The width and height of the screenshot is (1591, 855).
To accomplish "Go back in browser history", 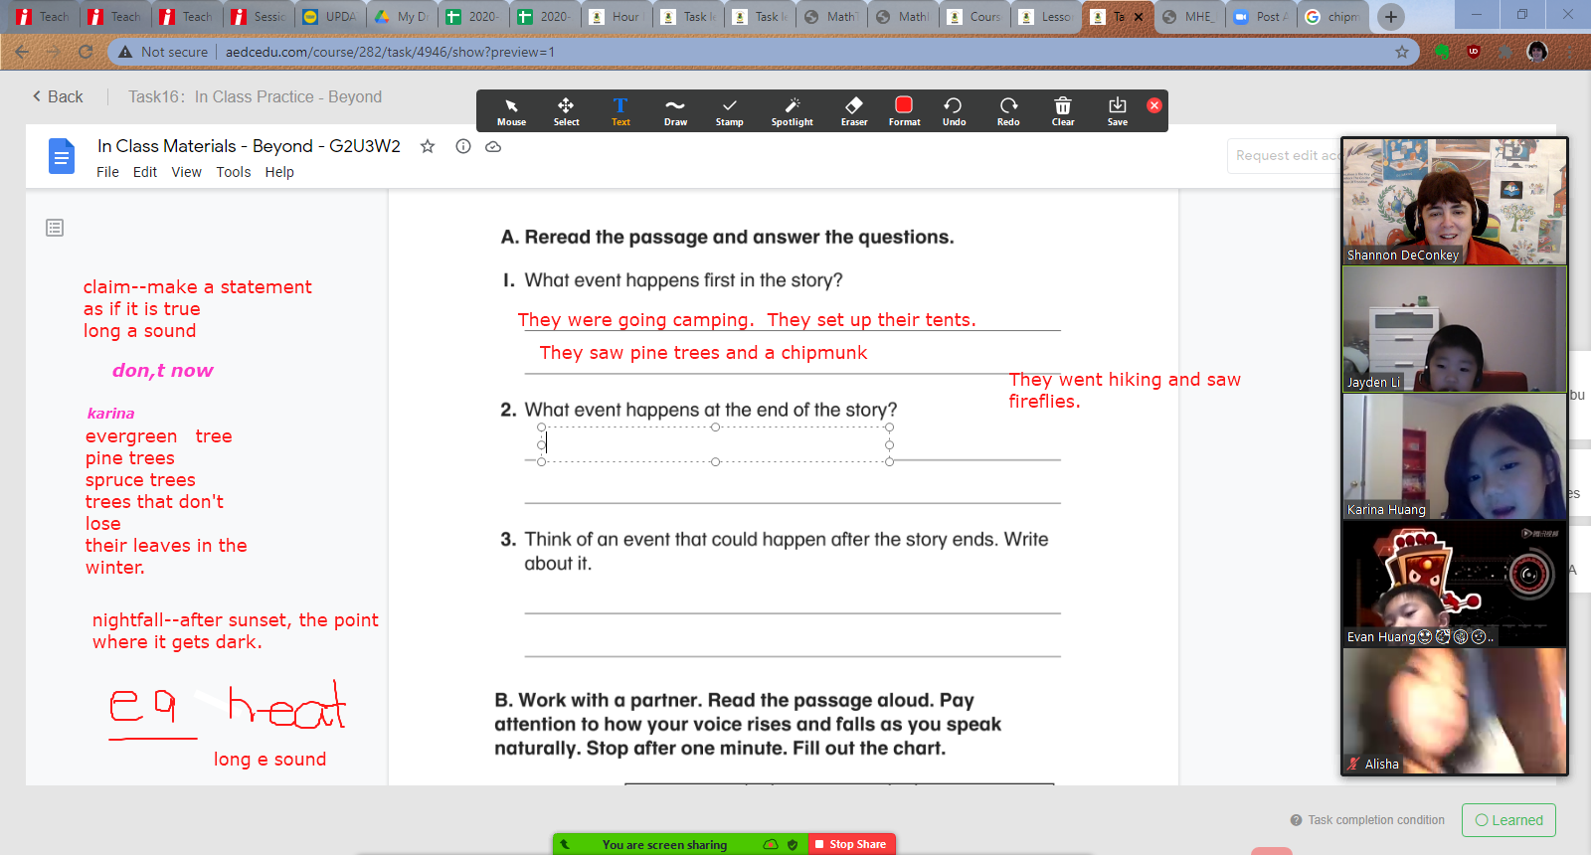I will 23,52.
